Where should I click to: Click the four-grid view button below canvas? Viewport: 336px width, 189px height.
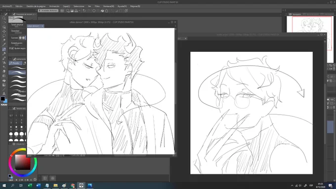pos(53,178)
